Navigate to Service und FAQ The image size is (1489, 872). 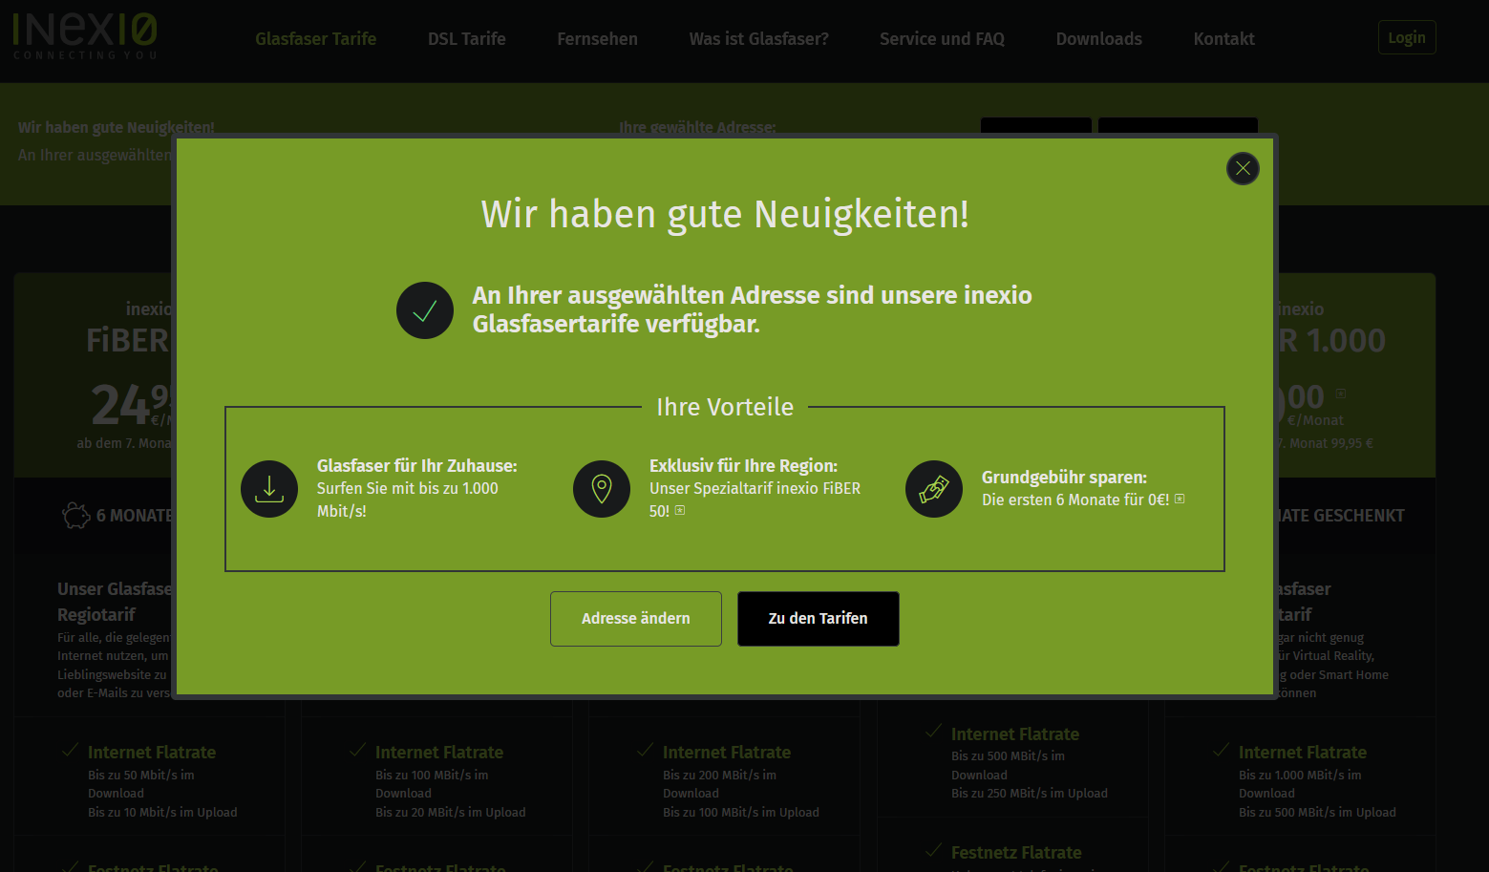[x=942, y=39]
